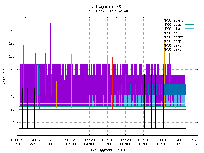
Task: Click the light blue NPD2 bias line sample
Action: (190, 28)
